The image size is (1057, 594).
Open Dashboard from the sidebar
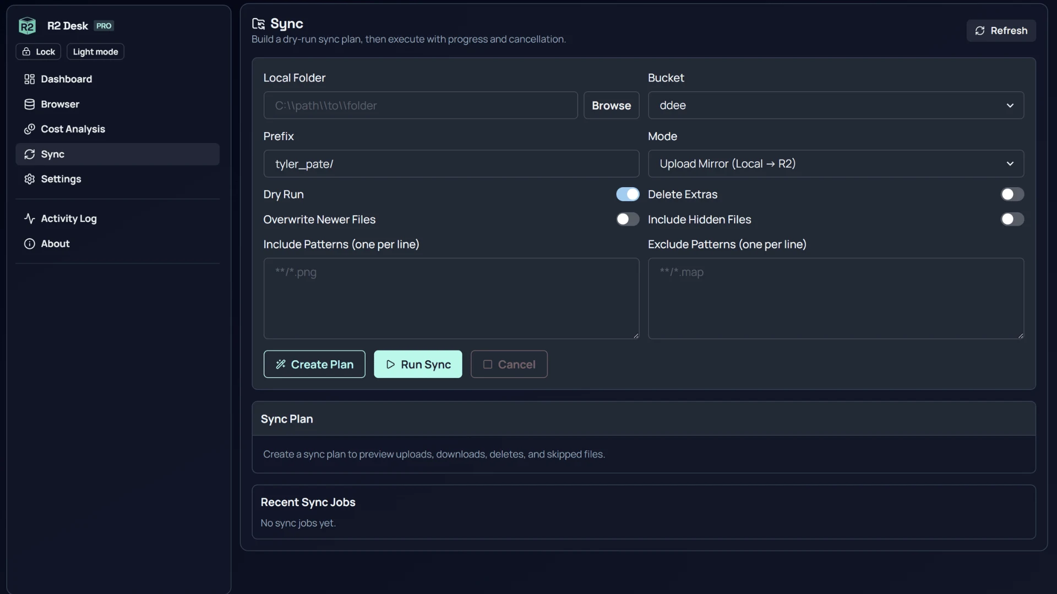[117, 79]
